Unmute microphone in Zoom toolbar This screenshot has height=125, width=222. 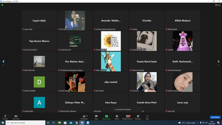(5, 117)
